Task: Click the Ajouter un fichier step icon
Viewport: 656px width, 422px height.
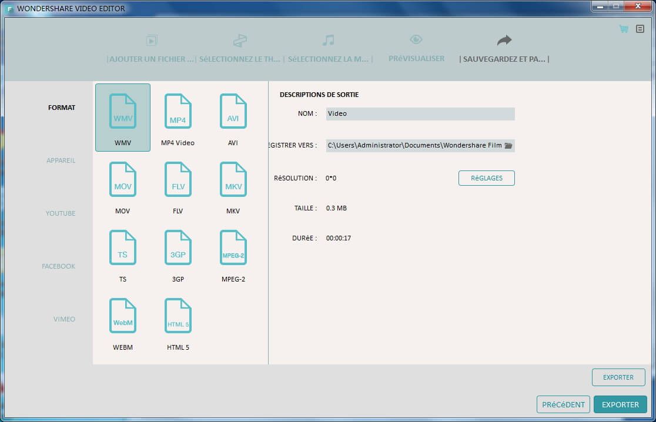Action: click(x=152, y=41)
